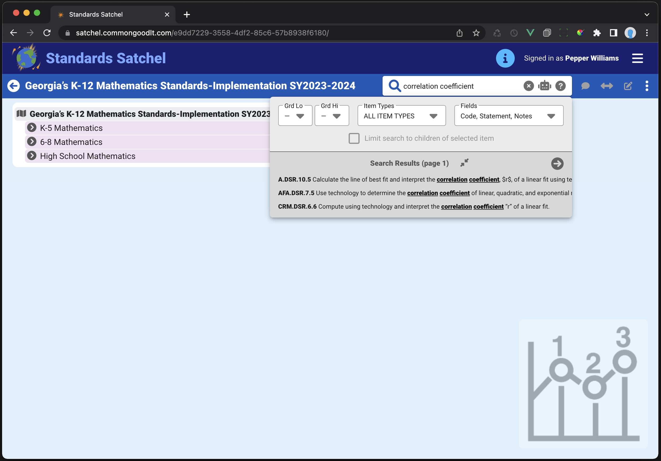Open the framework kebab menu

coord(647,86)
